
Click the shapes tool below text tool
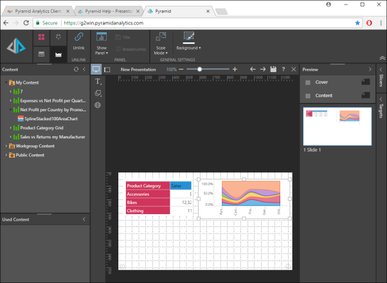click(x=98, y=93)
